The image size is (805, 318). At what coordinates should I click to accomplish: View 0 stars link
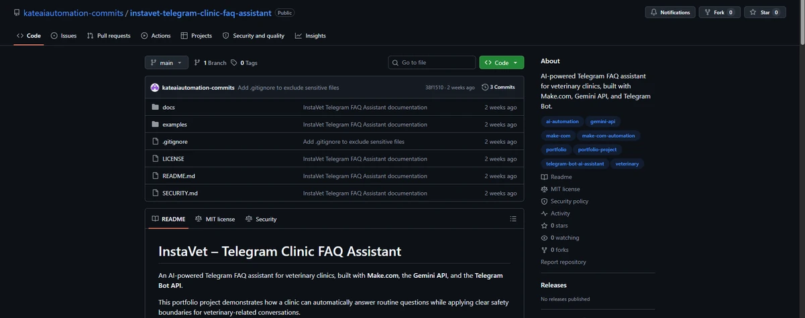(554, 226)
